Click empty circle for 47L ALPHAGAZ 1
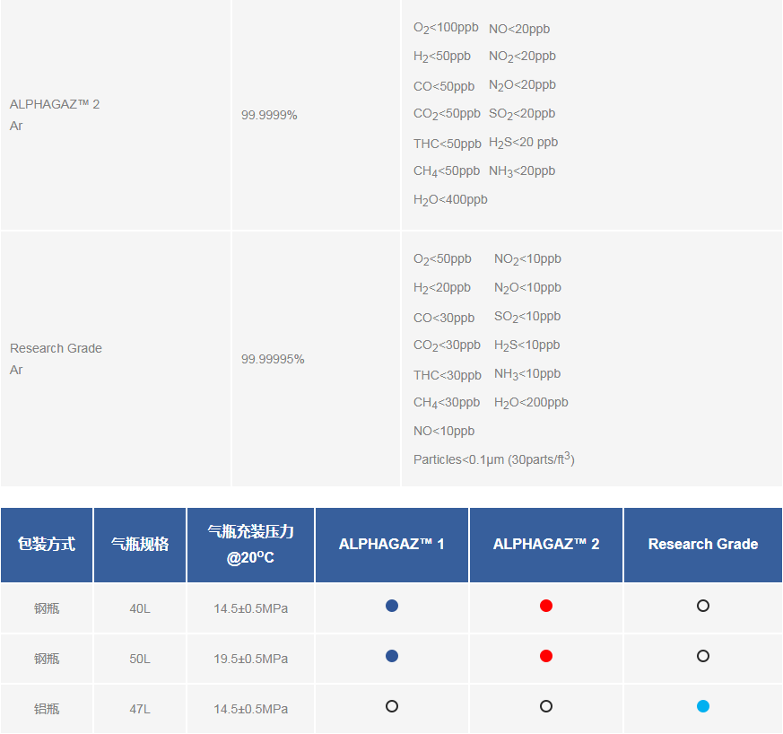 (x=392, y=706)
